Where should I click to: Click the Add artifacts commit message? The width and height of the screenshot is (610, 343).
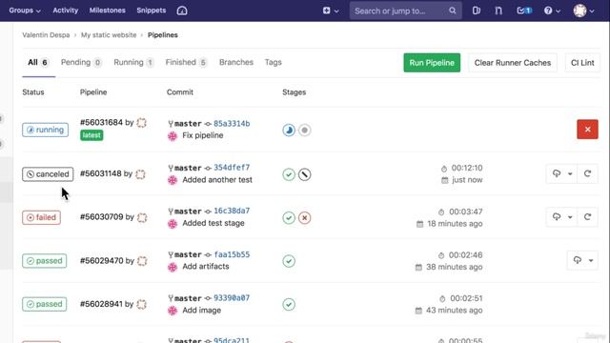coord(206,267)
